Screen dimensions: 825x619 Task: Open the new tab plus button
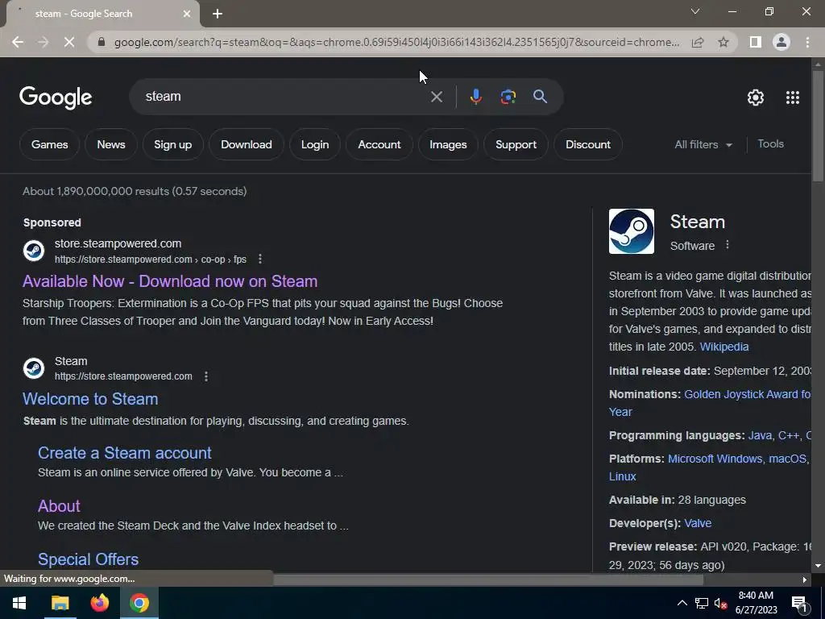tap(218, 14)
